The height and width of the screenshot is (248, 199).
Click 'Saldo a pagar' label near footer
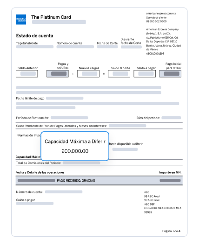[26, 200]
